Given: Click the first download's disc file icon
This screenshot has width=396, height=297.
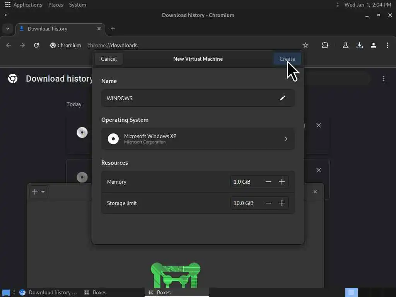Looking at the screenshot, I should coord(82,132).
